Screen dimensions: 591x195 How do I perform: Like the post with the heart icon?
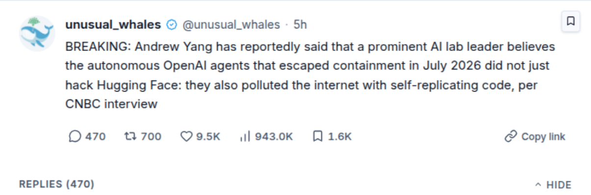(x=186, y=136)
